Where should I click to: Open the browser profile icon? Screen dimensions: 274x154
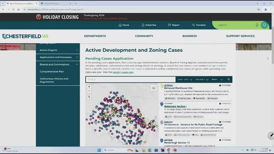pyautogui.click(x=265, y=9)
